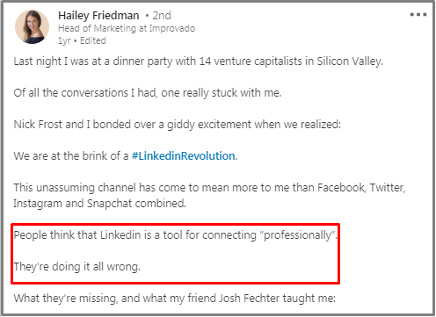Click the word Improvado in headline
This screenshot has width=436, height=317.
(x=172, y=28)
